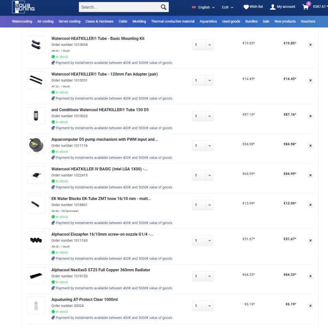Viewport: 328px width, 327px height.
Task: Open Watercool HEATKILLER IV BASIC link
Action: tap(100, 169)
